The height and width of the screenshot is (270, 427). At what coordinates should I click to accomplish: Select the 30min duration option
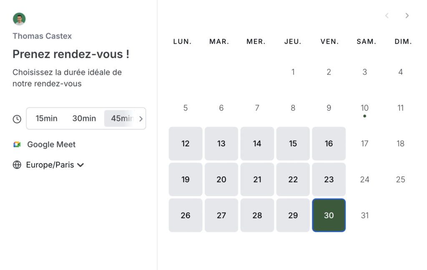click(84, 118)
